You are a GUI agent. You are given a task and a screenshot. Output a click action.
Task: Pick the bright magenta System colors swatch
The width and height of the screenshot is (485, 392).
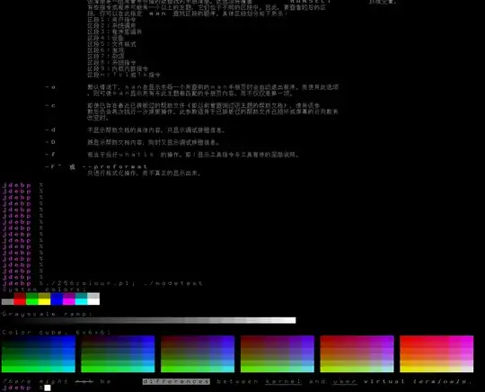coord(68,301)
